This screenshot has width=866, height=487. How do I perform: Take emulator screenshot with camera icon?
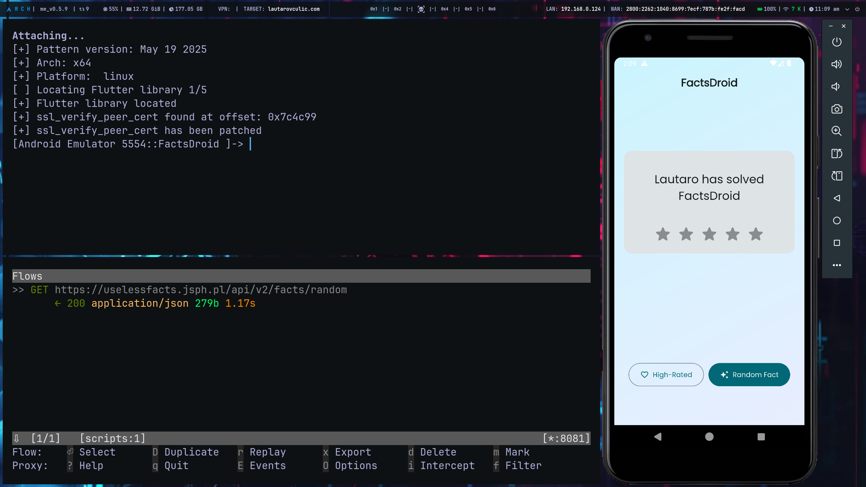(x=837, y=109)
